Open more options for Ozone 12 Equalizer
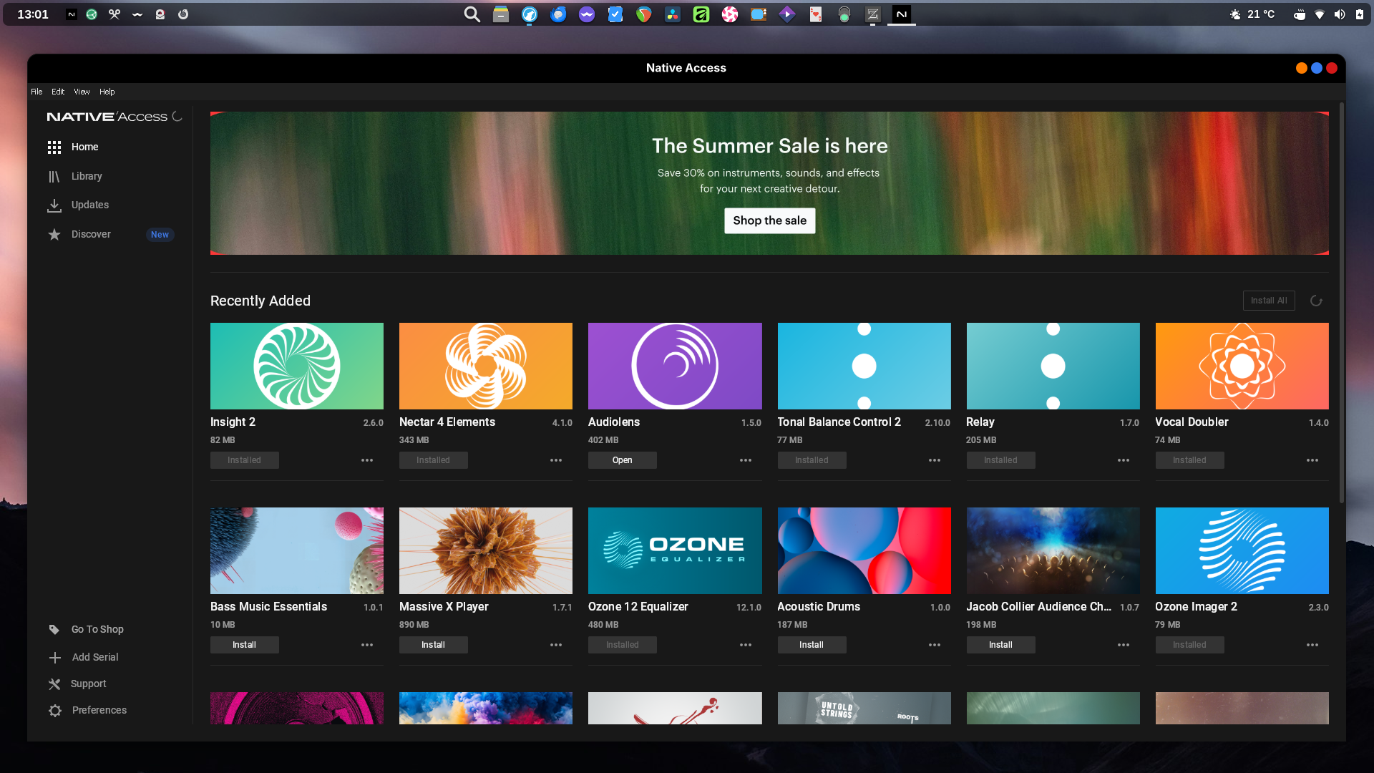 746,645
